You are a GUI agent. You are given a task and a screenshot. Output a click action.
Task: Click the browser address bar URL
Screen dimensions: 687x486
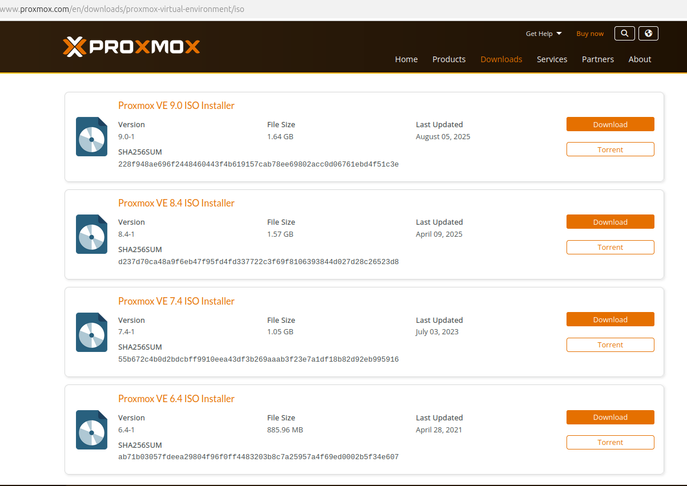pyautogui.click(x=122, y=10)
